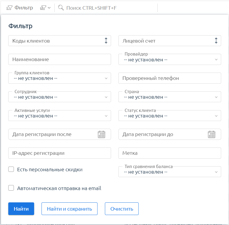Viewport: 229px width, 225px height.
Task: Open the Провайдер dropdown
Action: [x=170, y=60]
